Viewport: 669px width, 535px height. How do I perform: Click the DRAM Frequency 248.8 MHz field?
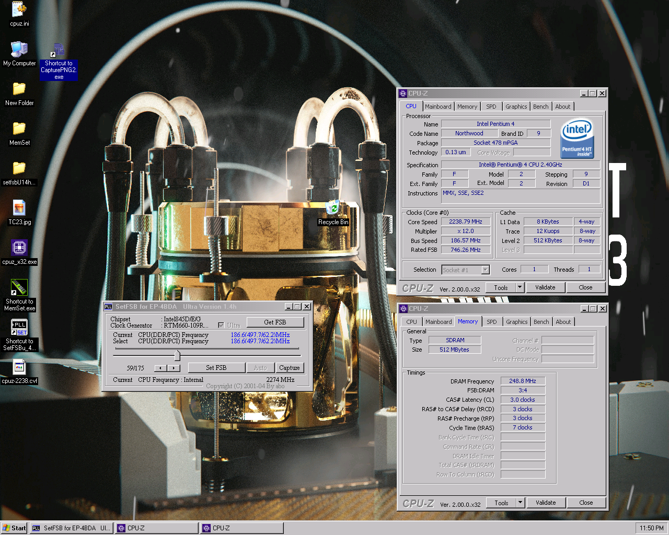click(523, 381)
